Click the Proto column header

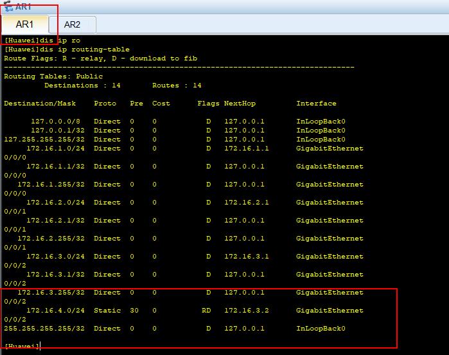105,104
